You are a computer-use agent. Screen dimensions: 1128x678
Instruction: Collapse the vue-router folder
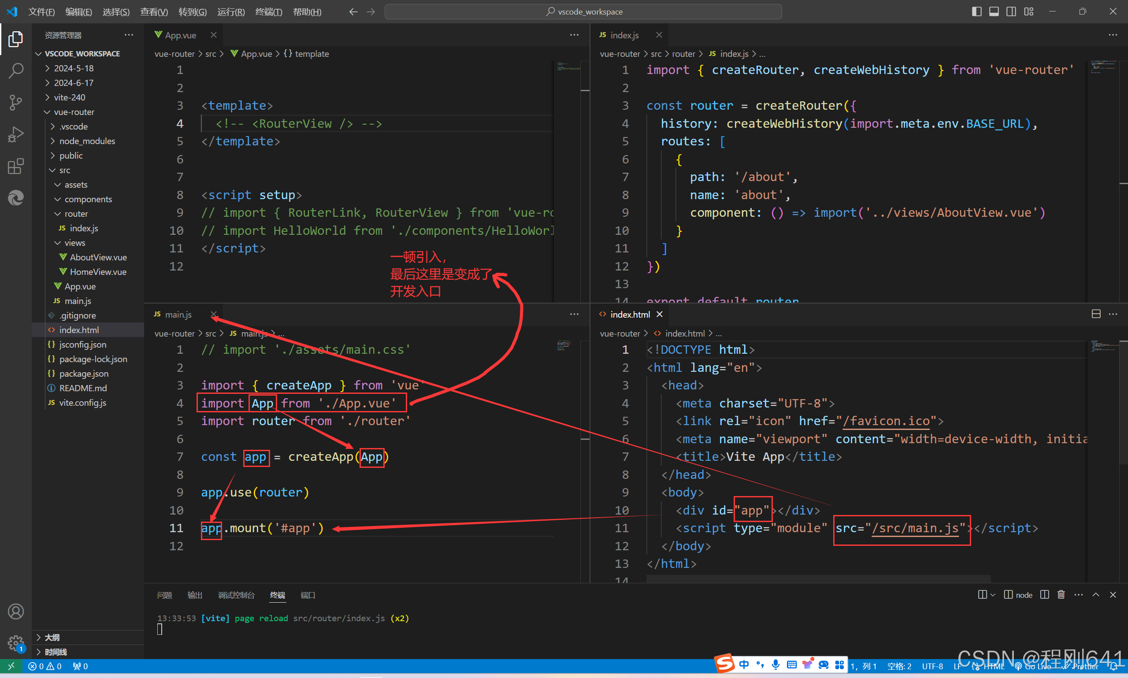coord(74,112)
